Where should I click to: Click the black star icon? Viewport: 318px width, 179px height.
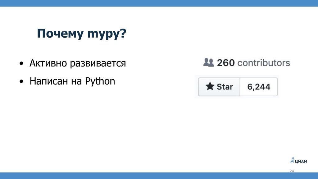pos(210,86)
